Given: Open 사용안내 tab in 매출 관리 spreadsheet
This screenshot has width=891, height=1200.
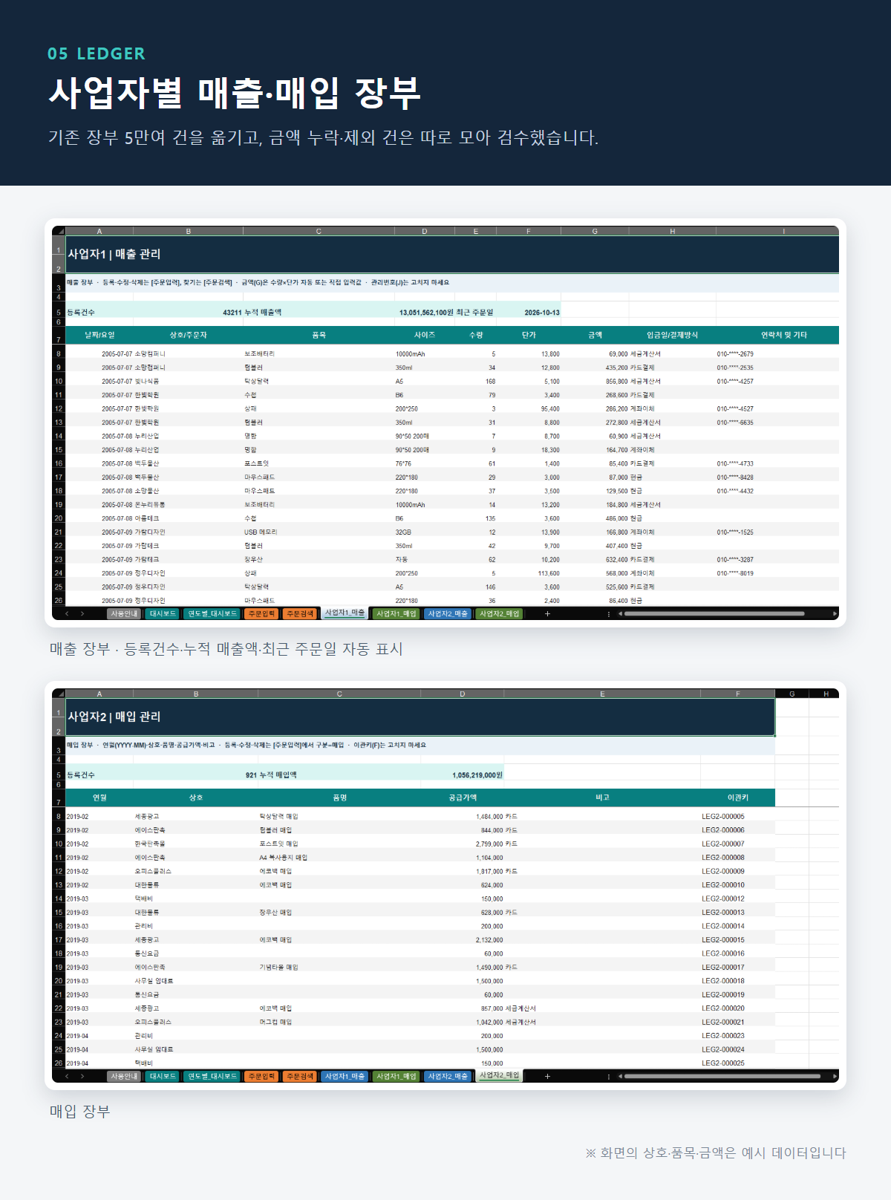Looking at the screenshot, I should tap(124, 614).
